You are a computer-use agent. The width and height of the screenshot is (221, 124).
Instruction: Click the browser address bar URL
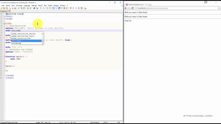pyautogui.click(x=153, y=8)
